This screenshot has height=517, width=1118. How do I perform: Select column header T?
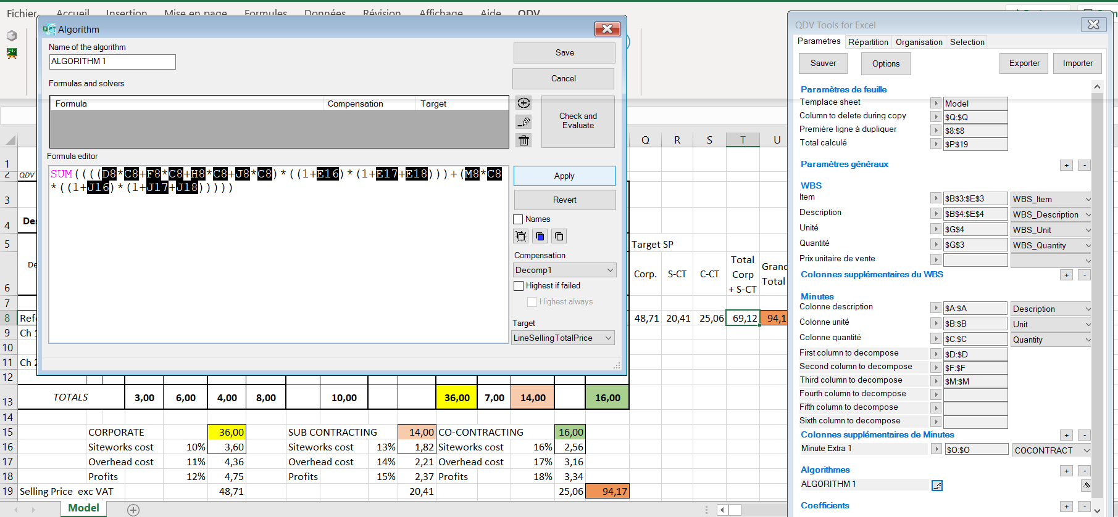click(743, 140)
